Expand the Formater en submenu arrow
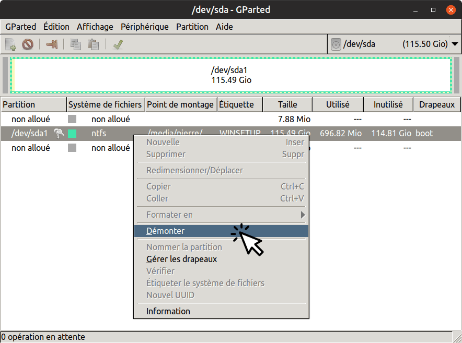 [x=303, y=215]
